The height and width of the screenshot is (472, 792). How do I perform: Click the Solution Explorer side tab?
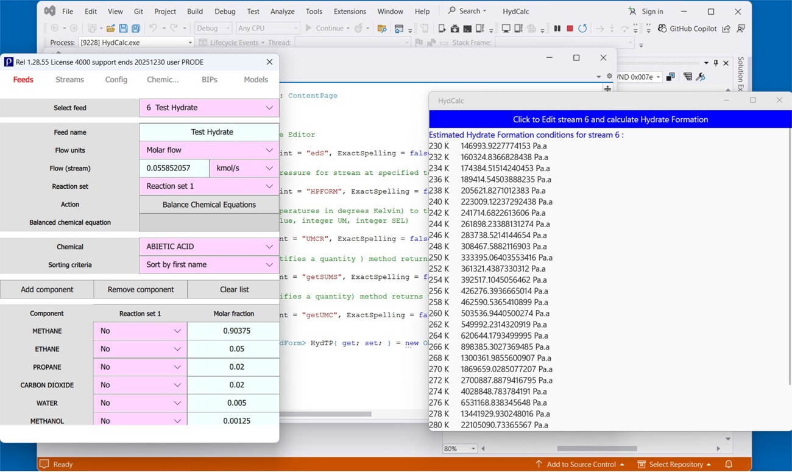(740, 73)
